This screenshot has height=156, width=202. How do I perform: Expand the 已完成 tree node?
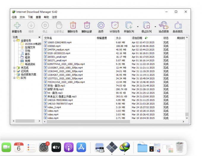pos(14,71)
